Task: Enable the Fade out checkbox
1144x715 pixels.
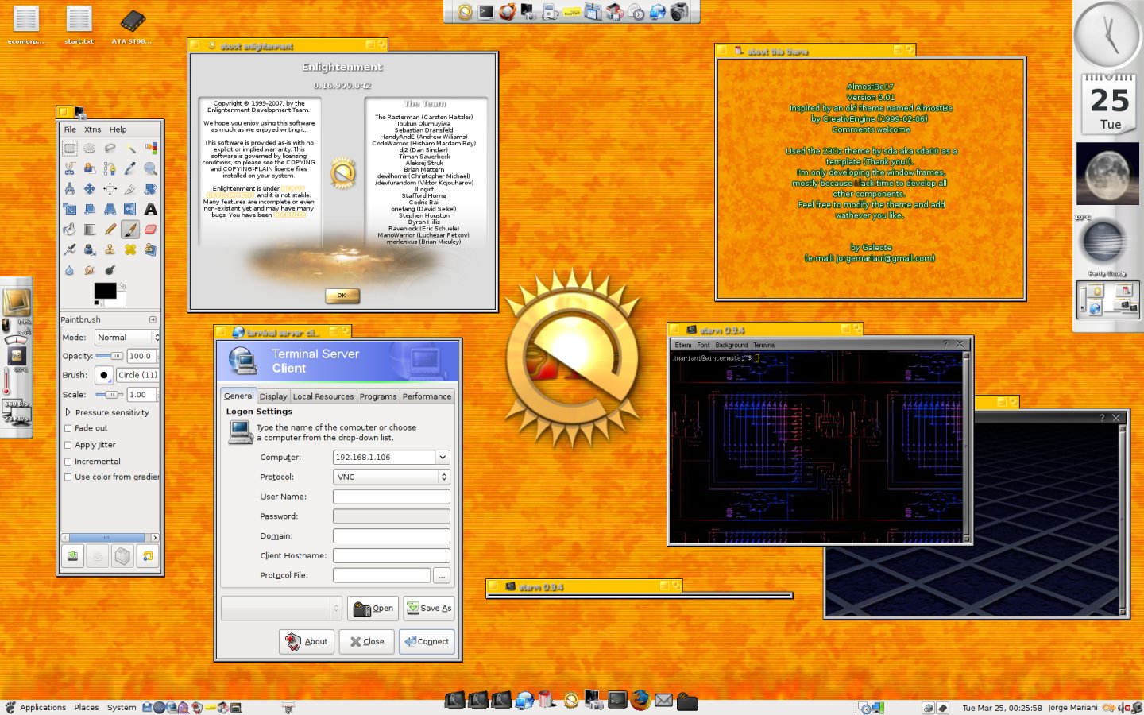Action: 68,428
